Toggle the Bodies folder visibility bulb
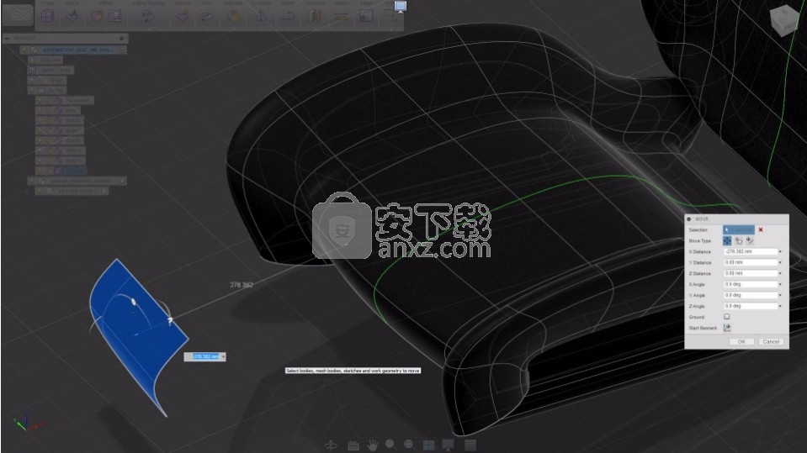807x453 pixels. click(x=33, y=90)
